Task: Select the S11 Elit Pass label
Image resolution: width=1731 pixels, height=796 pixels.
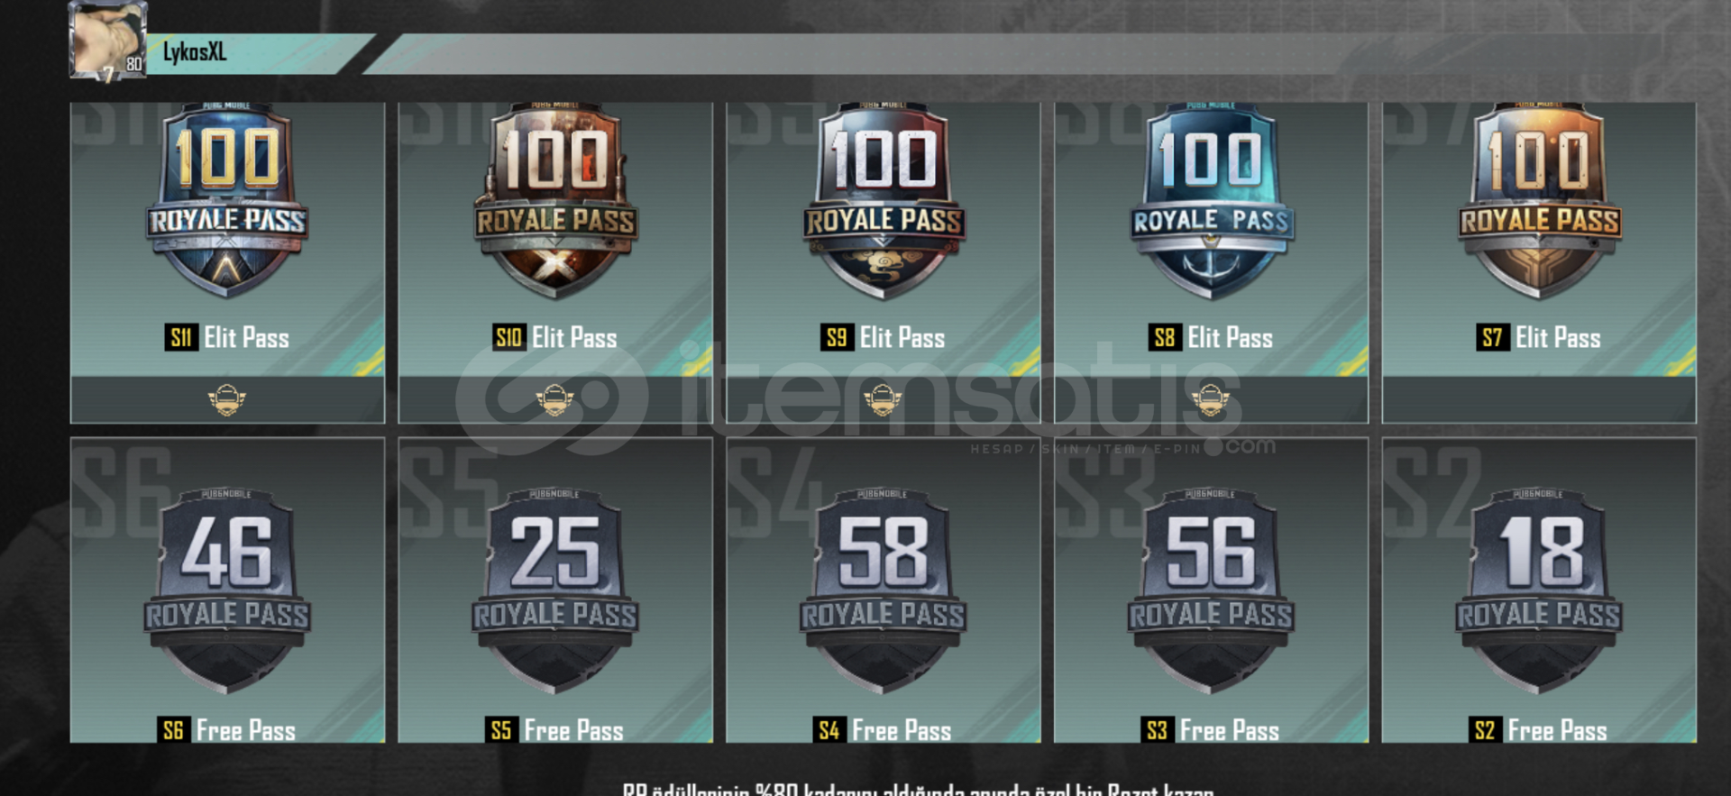Action: tap(227, 338)
